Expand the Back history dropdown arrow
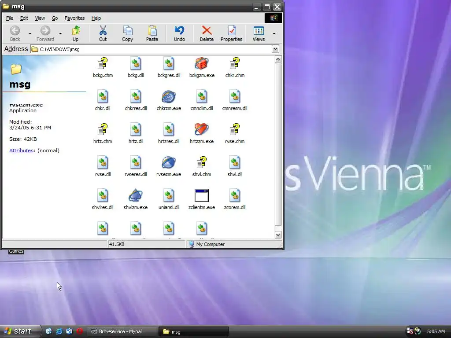 click(x=30, y=33)
